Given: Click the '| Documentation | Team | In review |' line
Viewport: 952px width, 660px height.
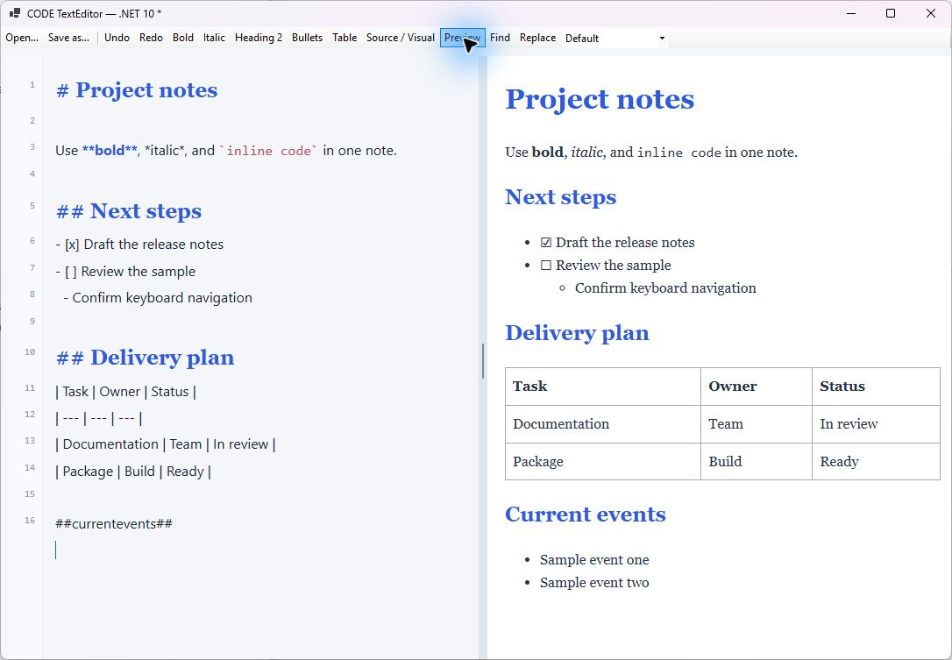Looking at the screenshot, I should [165, 444].
